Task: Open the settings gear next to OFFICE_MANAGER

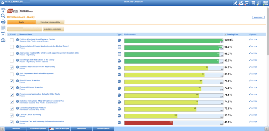Action: point(3,3)
